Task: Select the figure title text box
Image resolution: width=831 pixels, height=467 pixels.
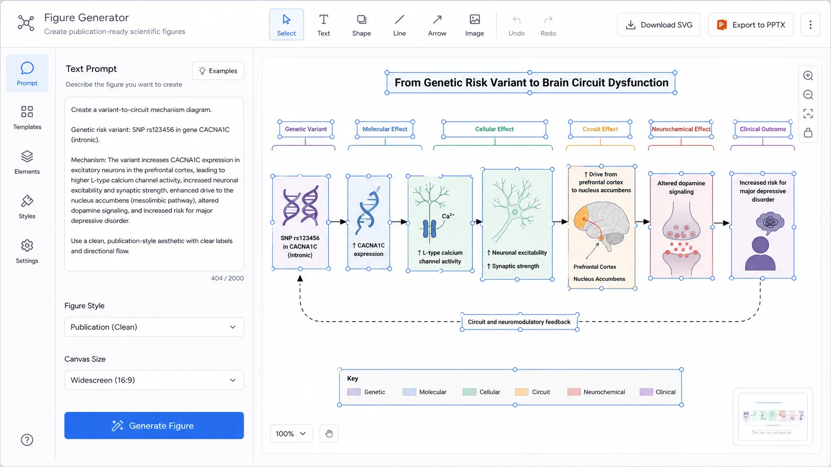Action: pos(531,83)
